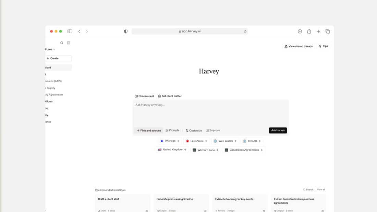Image resolution: width=377 pixels, height=212 pixels.
Task: Click Choose vault
Action: (144, 96)
